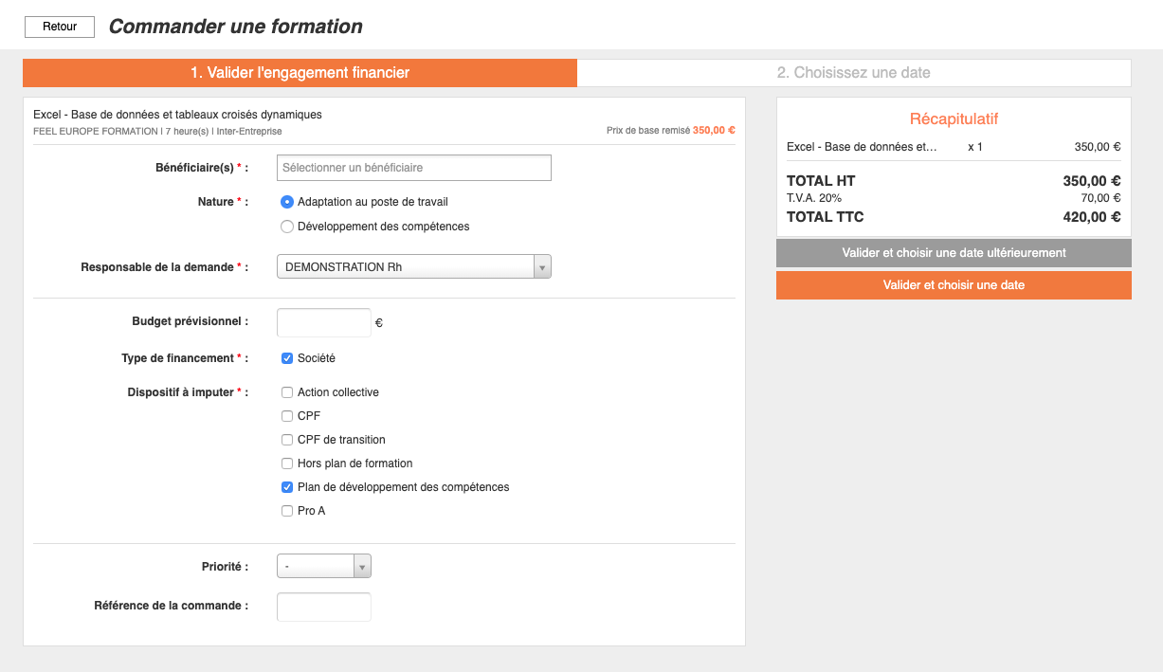Click the 'FEEL EUROPE FORMATION' subtitle line
Screen dimensions: 1163x672
[x=157, y=131]
